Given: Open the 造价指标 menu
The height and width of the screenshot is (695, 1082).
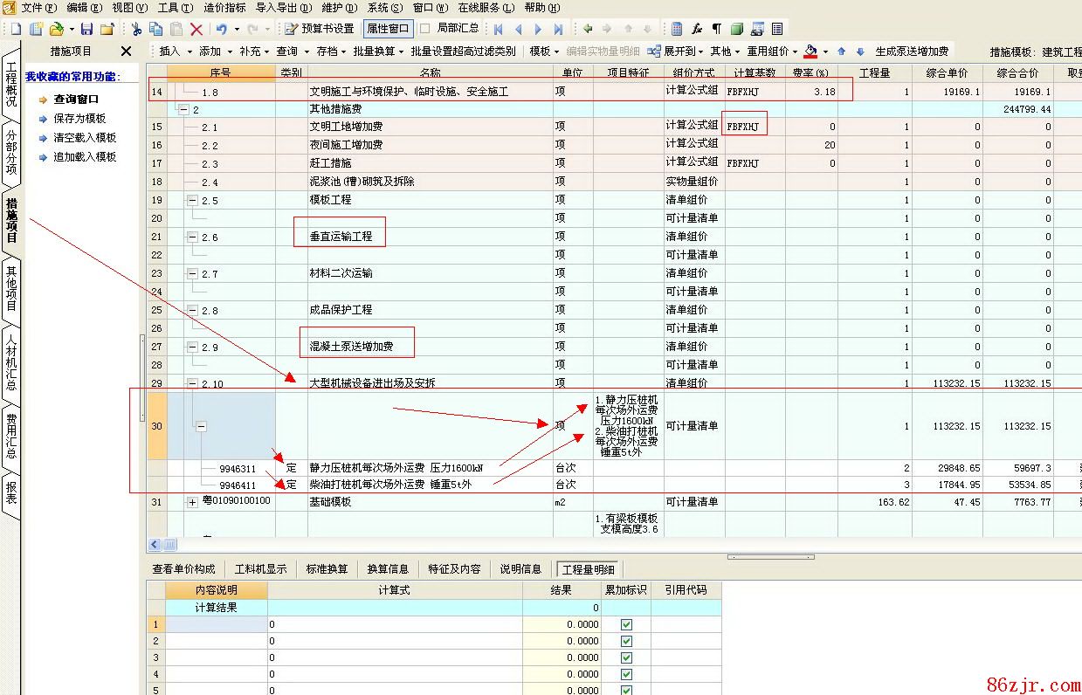Looking at the screenshot, I should [224, 8].
